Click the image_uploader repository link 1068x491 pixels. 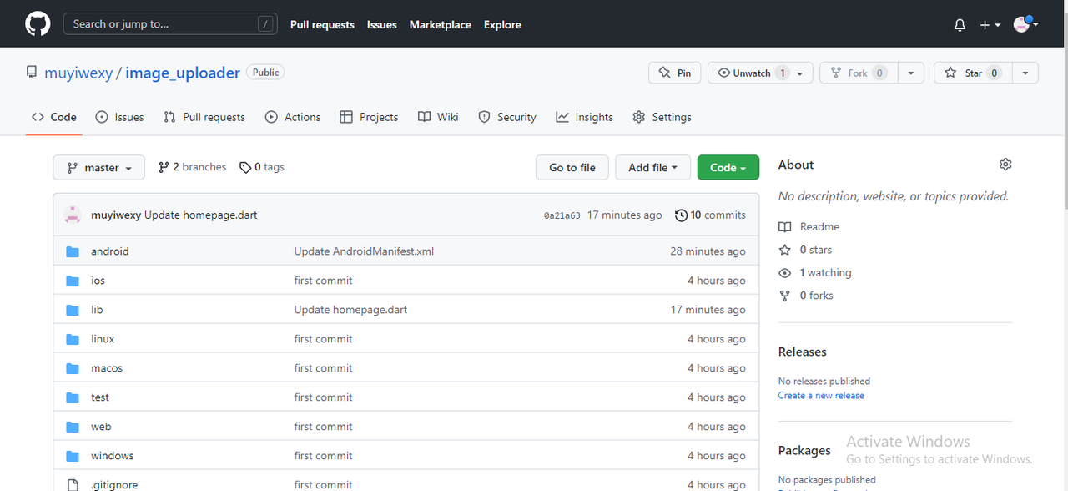183,73
